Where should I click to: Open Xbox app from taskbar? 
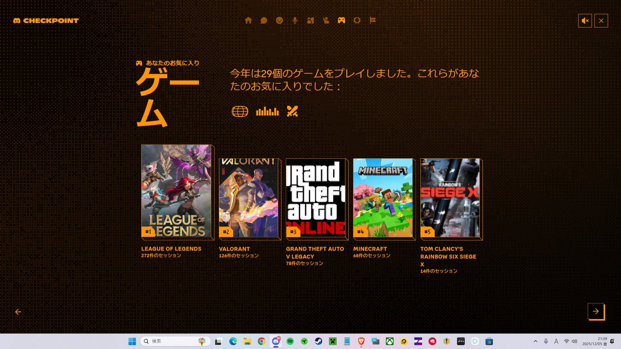tap(389, 341)
